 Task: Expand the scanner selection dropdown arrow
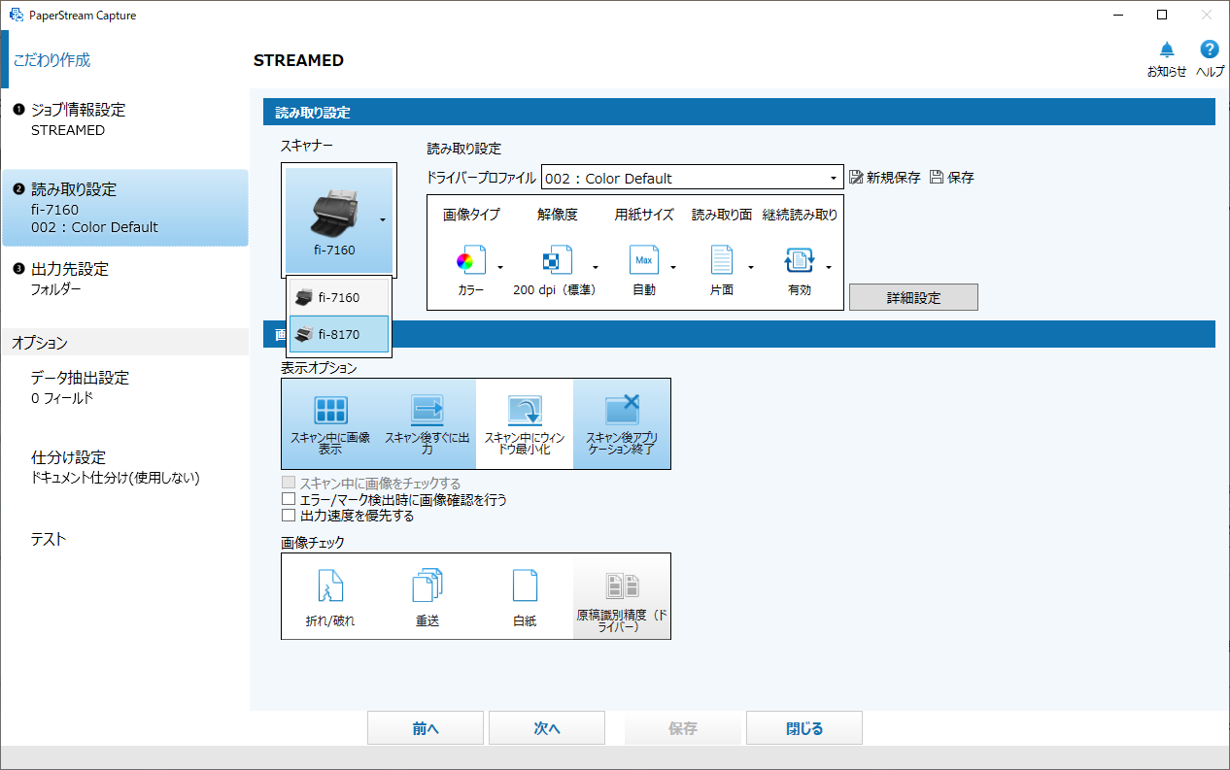[x=384, y=220]
